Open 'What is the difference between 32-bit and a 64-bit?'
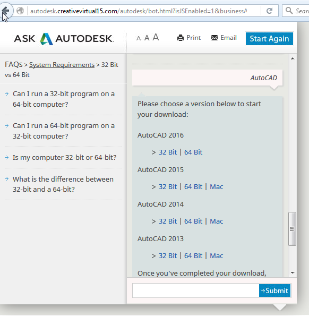Screen dimensions: 309x316 click(x=63, y=184)
